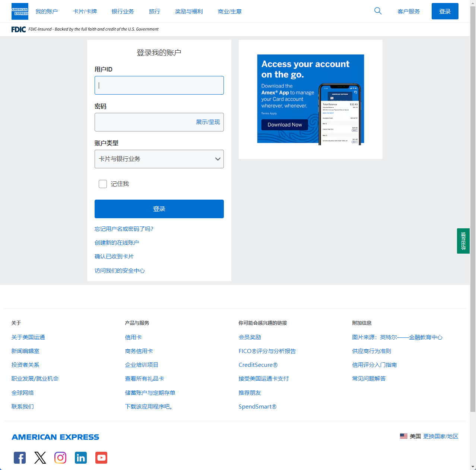476x470 pixels.
Task: Open the YouTube social icon
Action: point(101,457)
